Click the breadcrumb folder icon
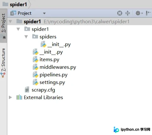152x135 pixels. 5,4
